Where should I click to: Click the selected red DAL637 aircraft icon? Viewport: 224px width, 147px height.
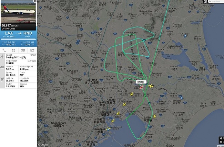(x=141, y=87)
